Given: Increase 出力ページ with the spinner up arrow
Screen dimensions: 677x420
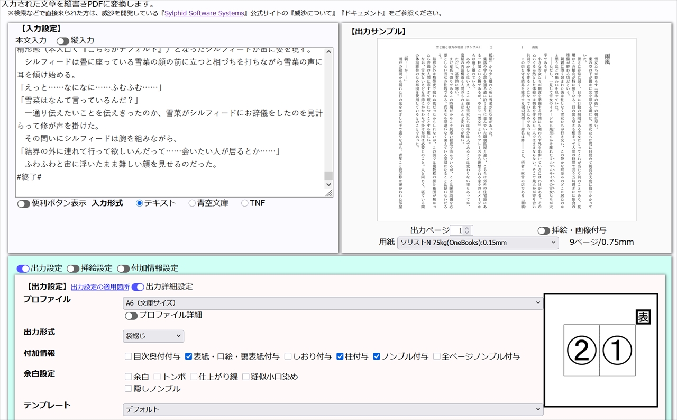Looking at the screenshot, I should click(x=466, y=227).
